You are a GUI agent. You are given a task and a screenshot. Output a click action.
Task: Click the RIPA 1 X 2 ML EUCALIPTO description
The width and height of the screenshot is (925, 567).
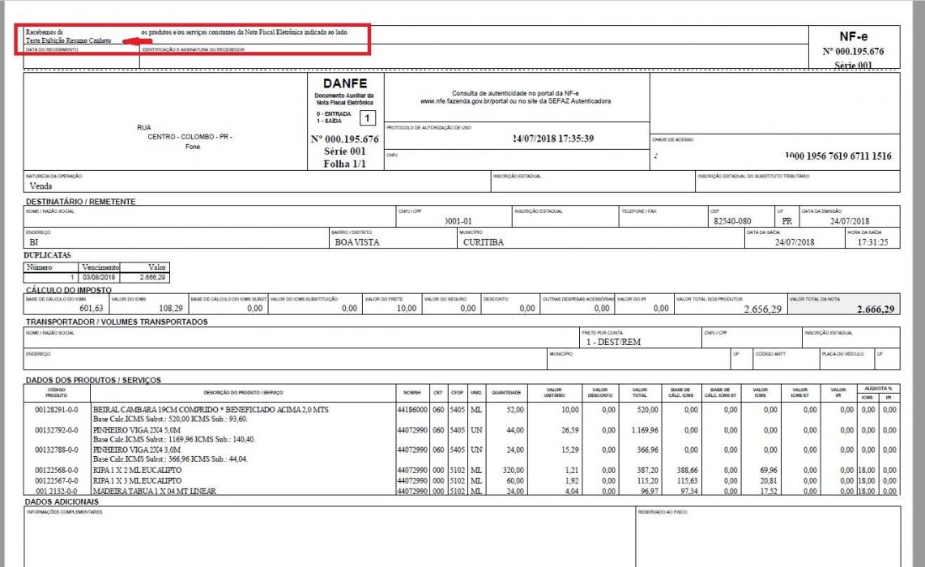tap(138, 471)
